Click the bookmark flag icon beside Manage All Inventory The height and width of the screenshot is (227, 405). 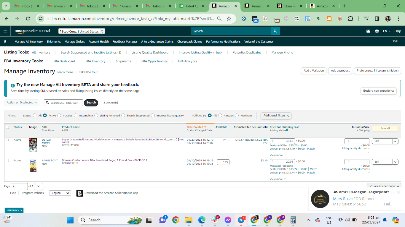click(x=5, y=42)
